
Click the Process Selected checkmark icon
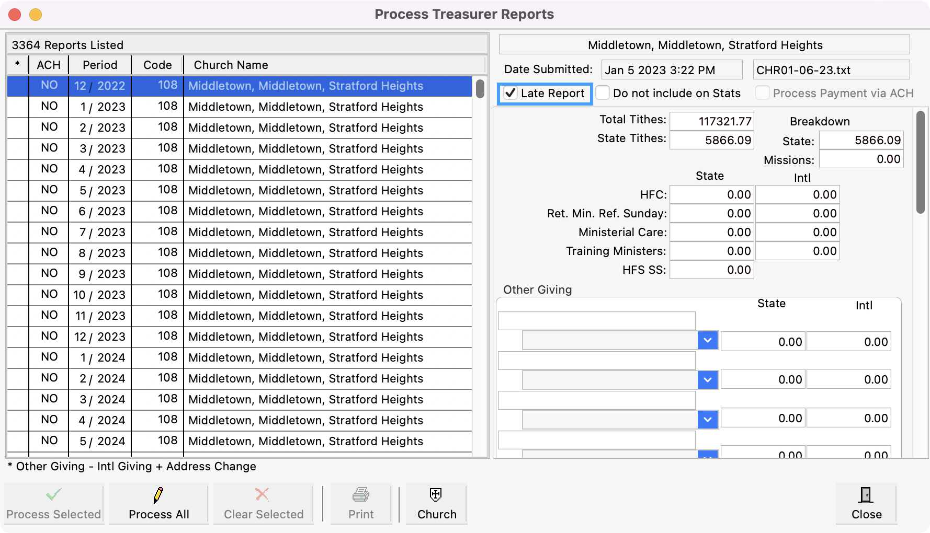pyautogui.click(x=53, y=493)
